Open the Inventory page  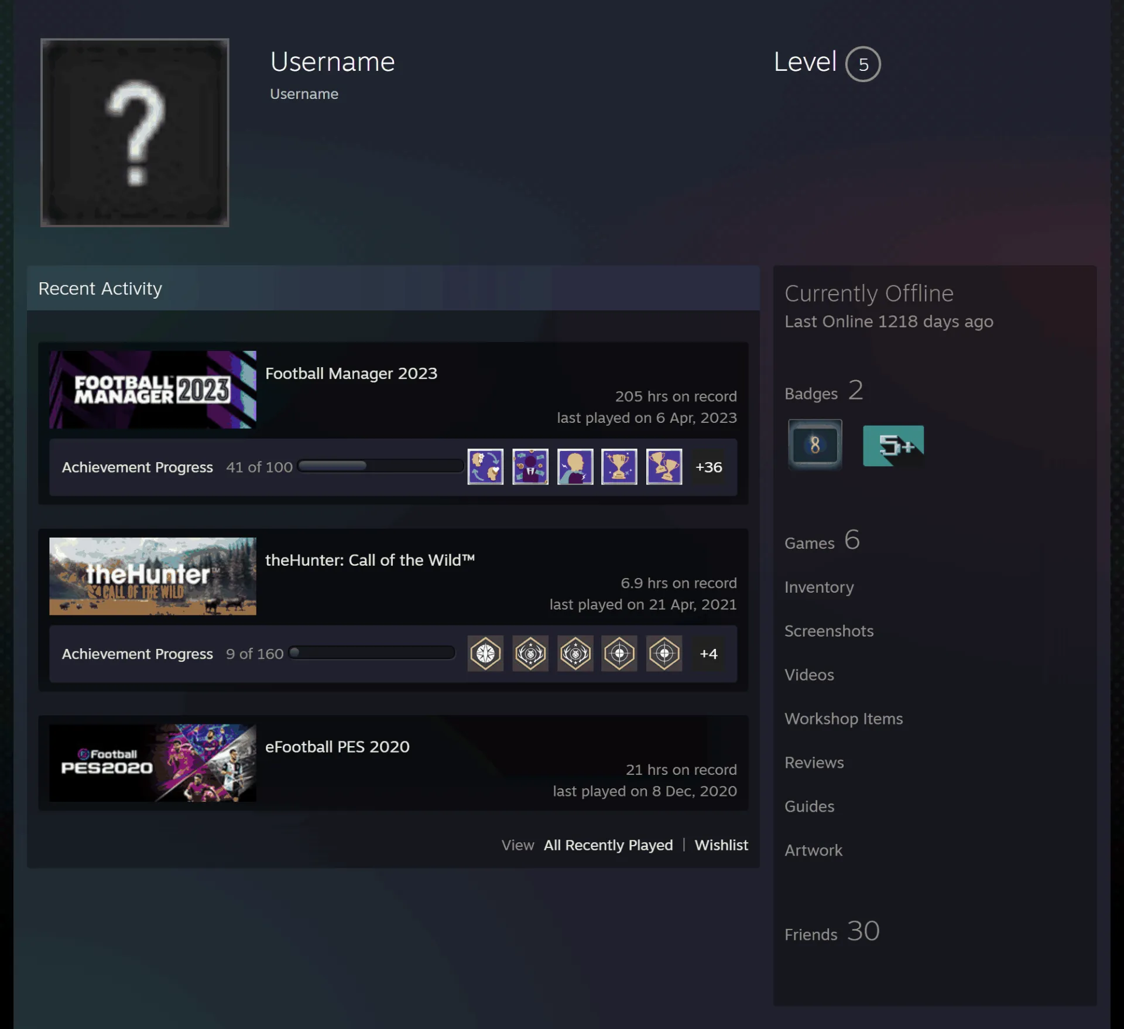(819, 587)
